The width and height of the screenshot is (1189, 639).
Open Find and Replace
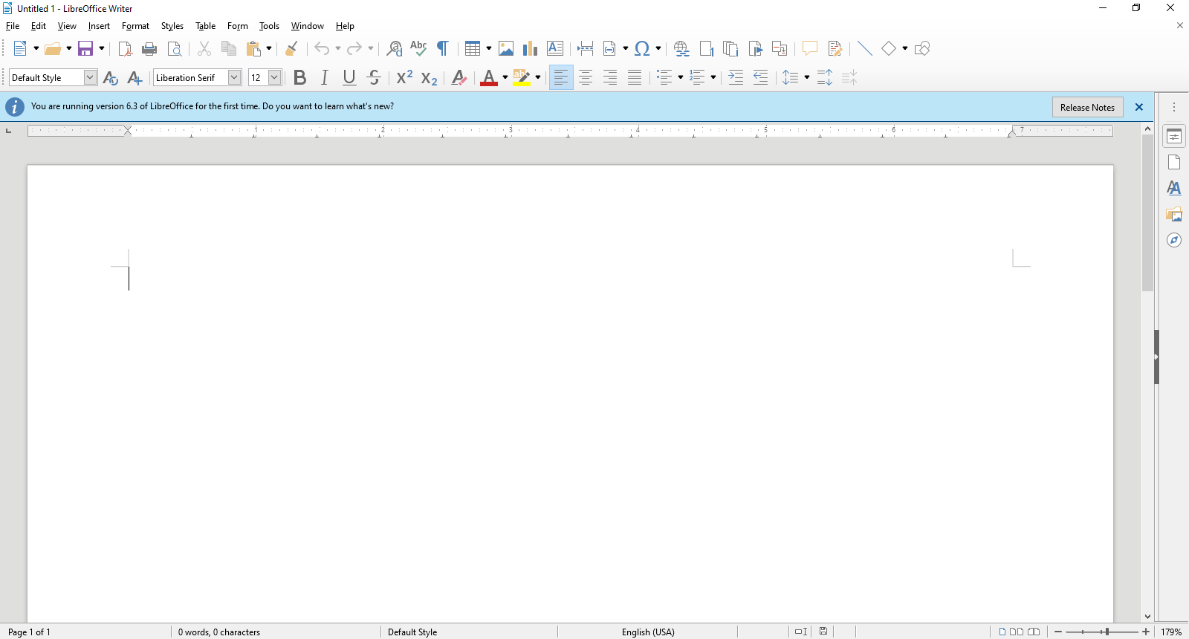[x=395, y=49]
